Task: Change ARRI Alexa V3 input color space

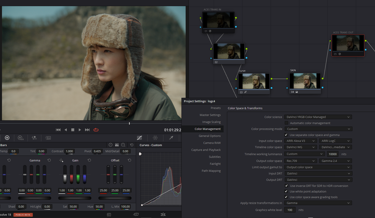Action: pos(301,141)
